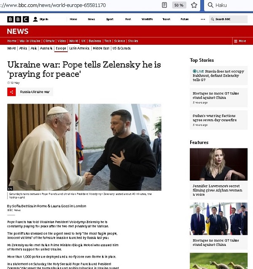Select the Europe tab
The image size is (253, 269).
pos(61,48)
